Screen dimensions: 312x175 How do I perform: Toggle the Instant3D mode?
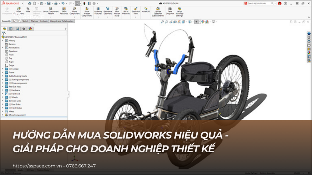[146, 10]
